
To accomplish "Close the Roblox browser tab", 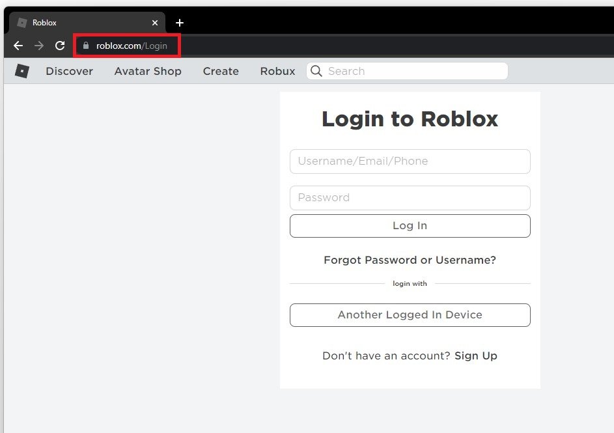I will coord(155,23).
